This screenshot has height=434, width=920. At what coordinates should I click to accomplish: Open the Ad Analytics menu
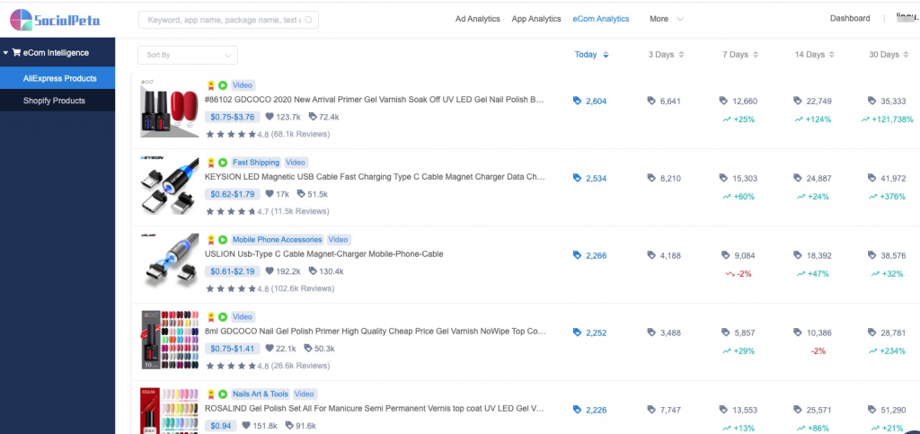478,19
